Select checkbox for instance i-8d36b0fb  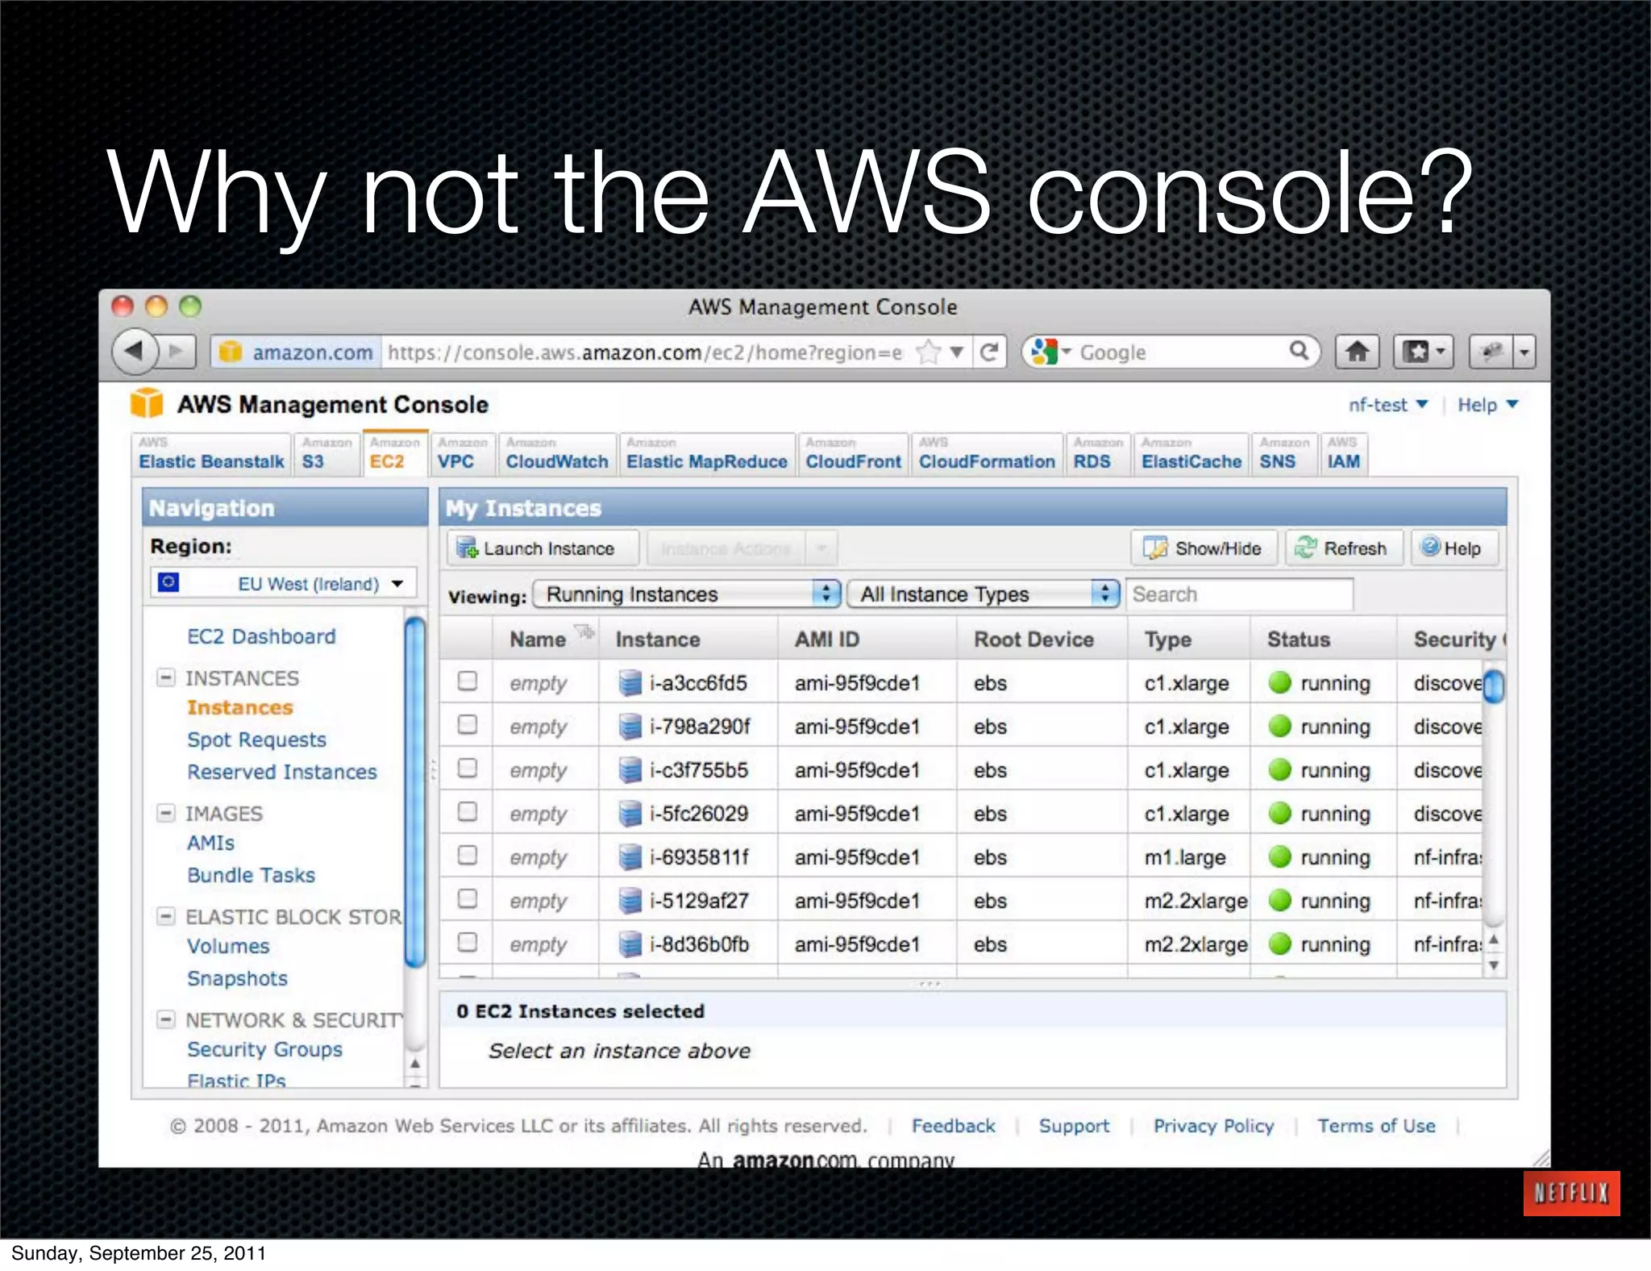click(x=468, y=943)
